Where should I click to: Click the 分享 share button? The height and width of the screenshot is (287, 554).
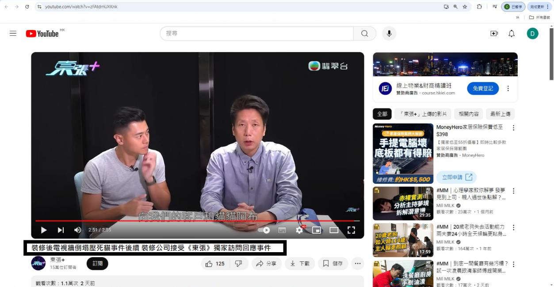pyautogui.click(x=267, y=264)
